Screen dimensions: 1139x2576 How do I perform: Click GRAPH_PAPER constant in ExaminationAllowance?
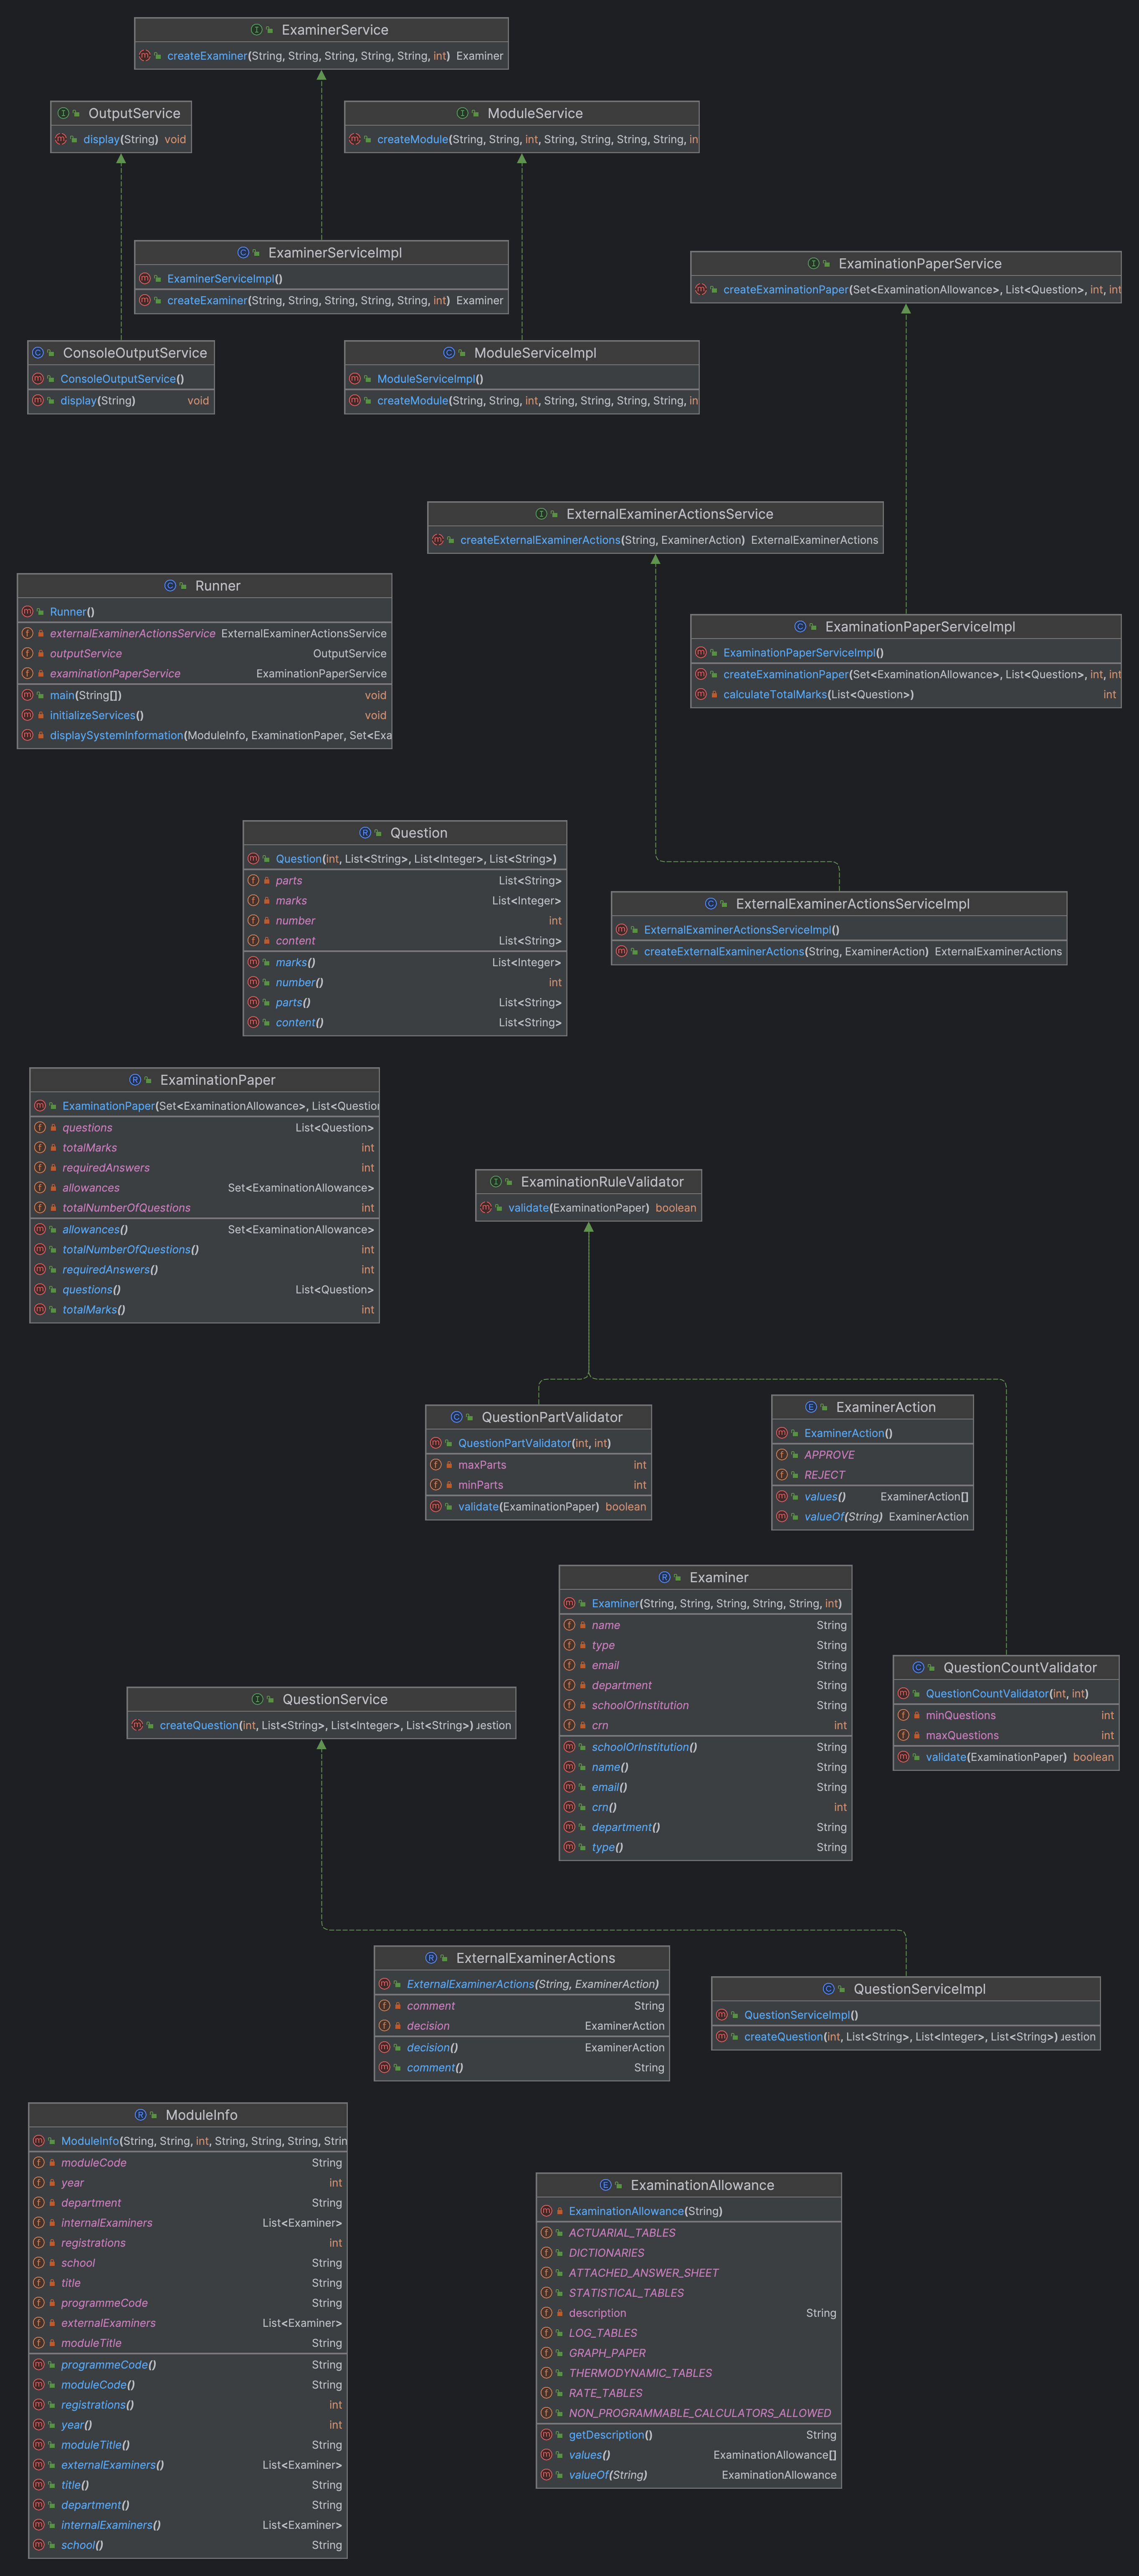tap(607, 2353)
